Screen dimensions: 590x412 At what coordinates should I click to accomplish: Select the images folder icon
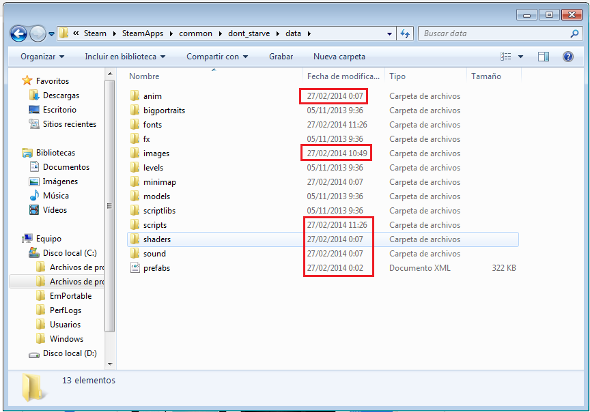point(135,153)
